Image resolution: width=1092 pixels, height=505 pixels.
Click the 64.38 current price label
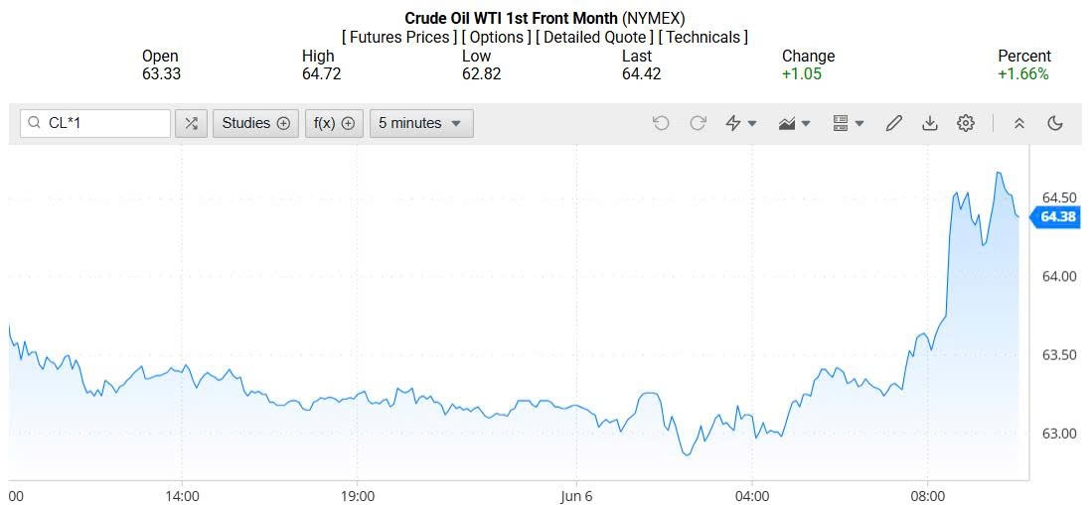1058,216
